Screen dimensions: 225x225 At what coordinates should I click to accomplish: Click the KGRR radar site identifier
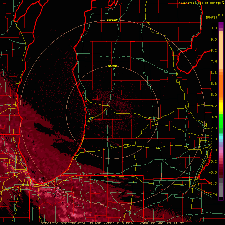point(143,223)
